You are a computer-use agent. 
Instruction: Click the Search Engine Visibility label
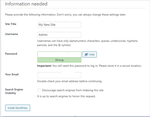tap(14, 91)
